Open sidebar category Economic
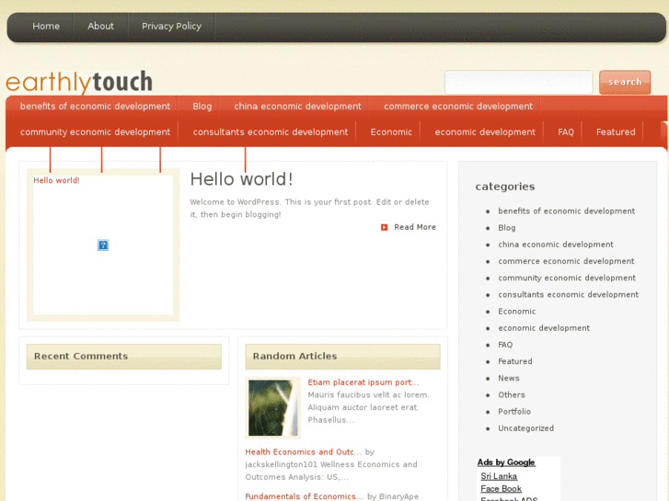The image size is (669, 501). click(516, 312)
